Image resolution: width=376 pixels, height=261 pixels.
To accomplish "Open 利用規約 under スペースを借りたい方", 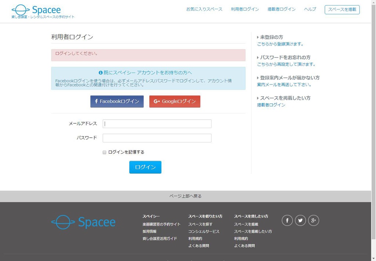I will (x=195, y=239).
